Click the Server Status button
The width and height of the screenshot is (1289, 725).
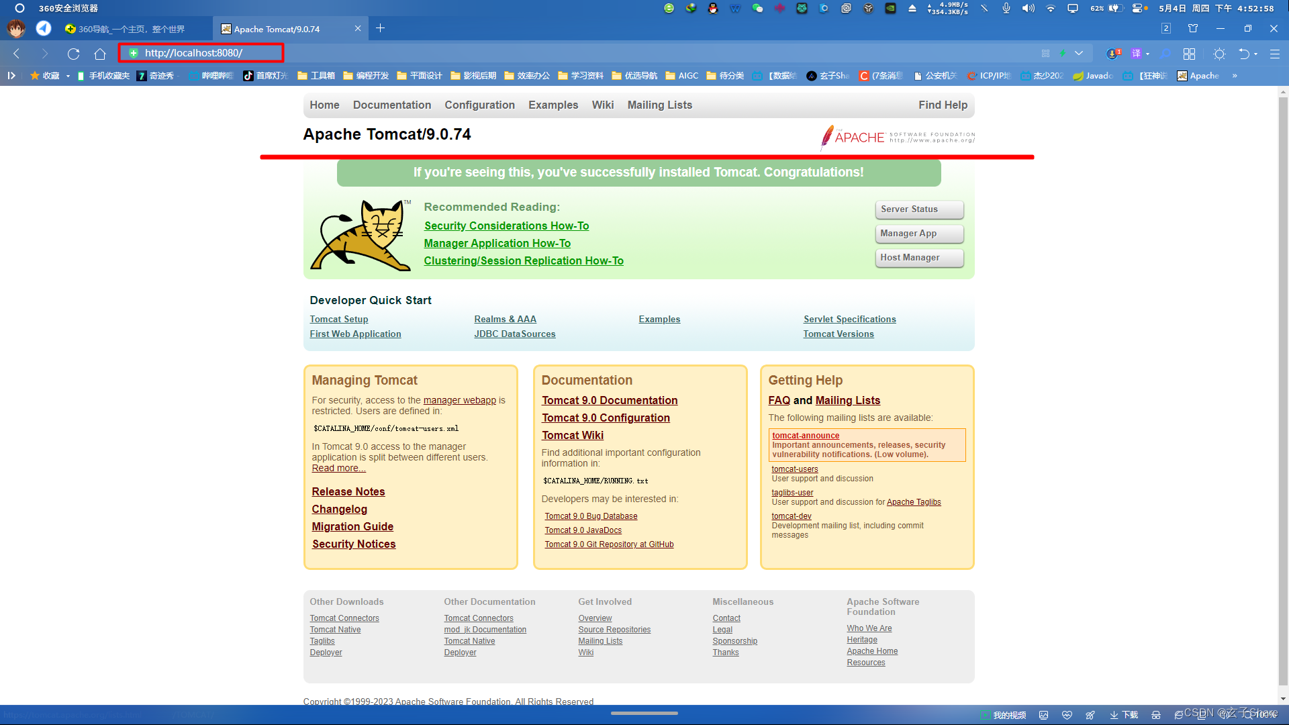coord(919,209)
